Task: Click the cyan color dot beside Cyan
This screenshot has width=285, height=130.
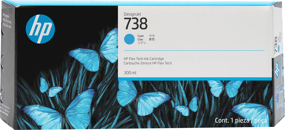Action: [129, 39]
